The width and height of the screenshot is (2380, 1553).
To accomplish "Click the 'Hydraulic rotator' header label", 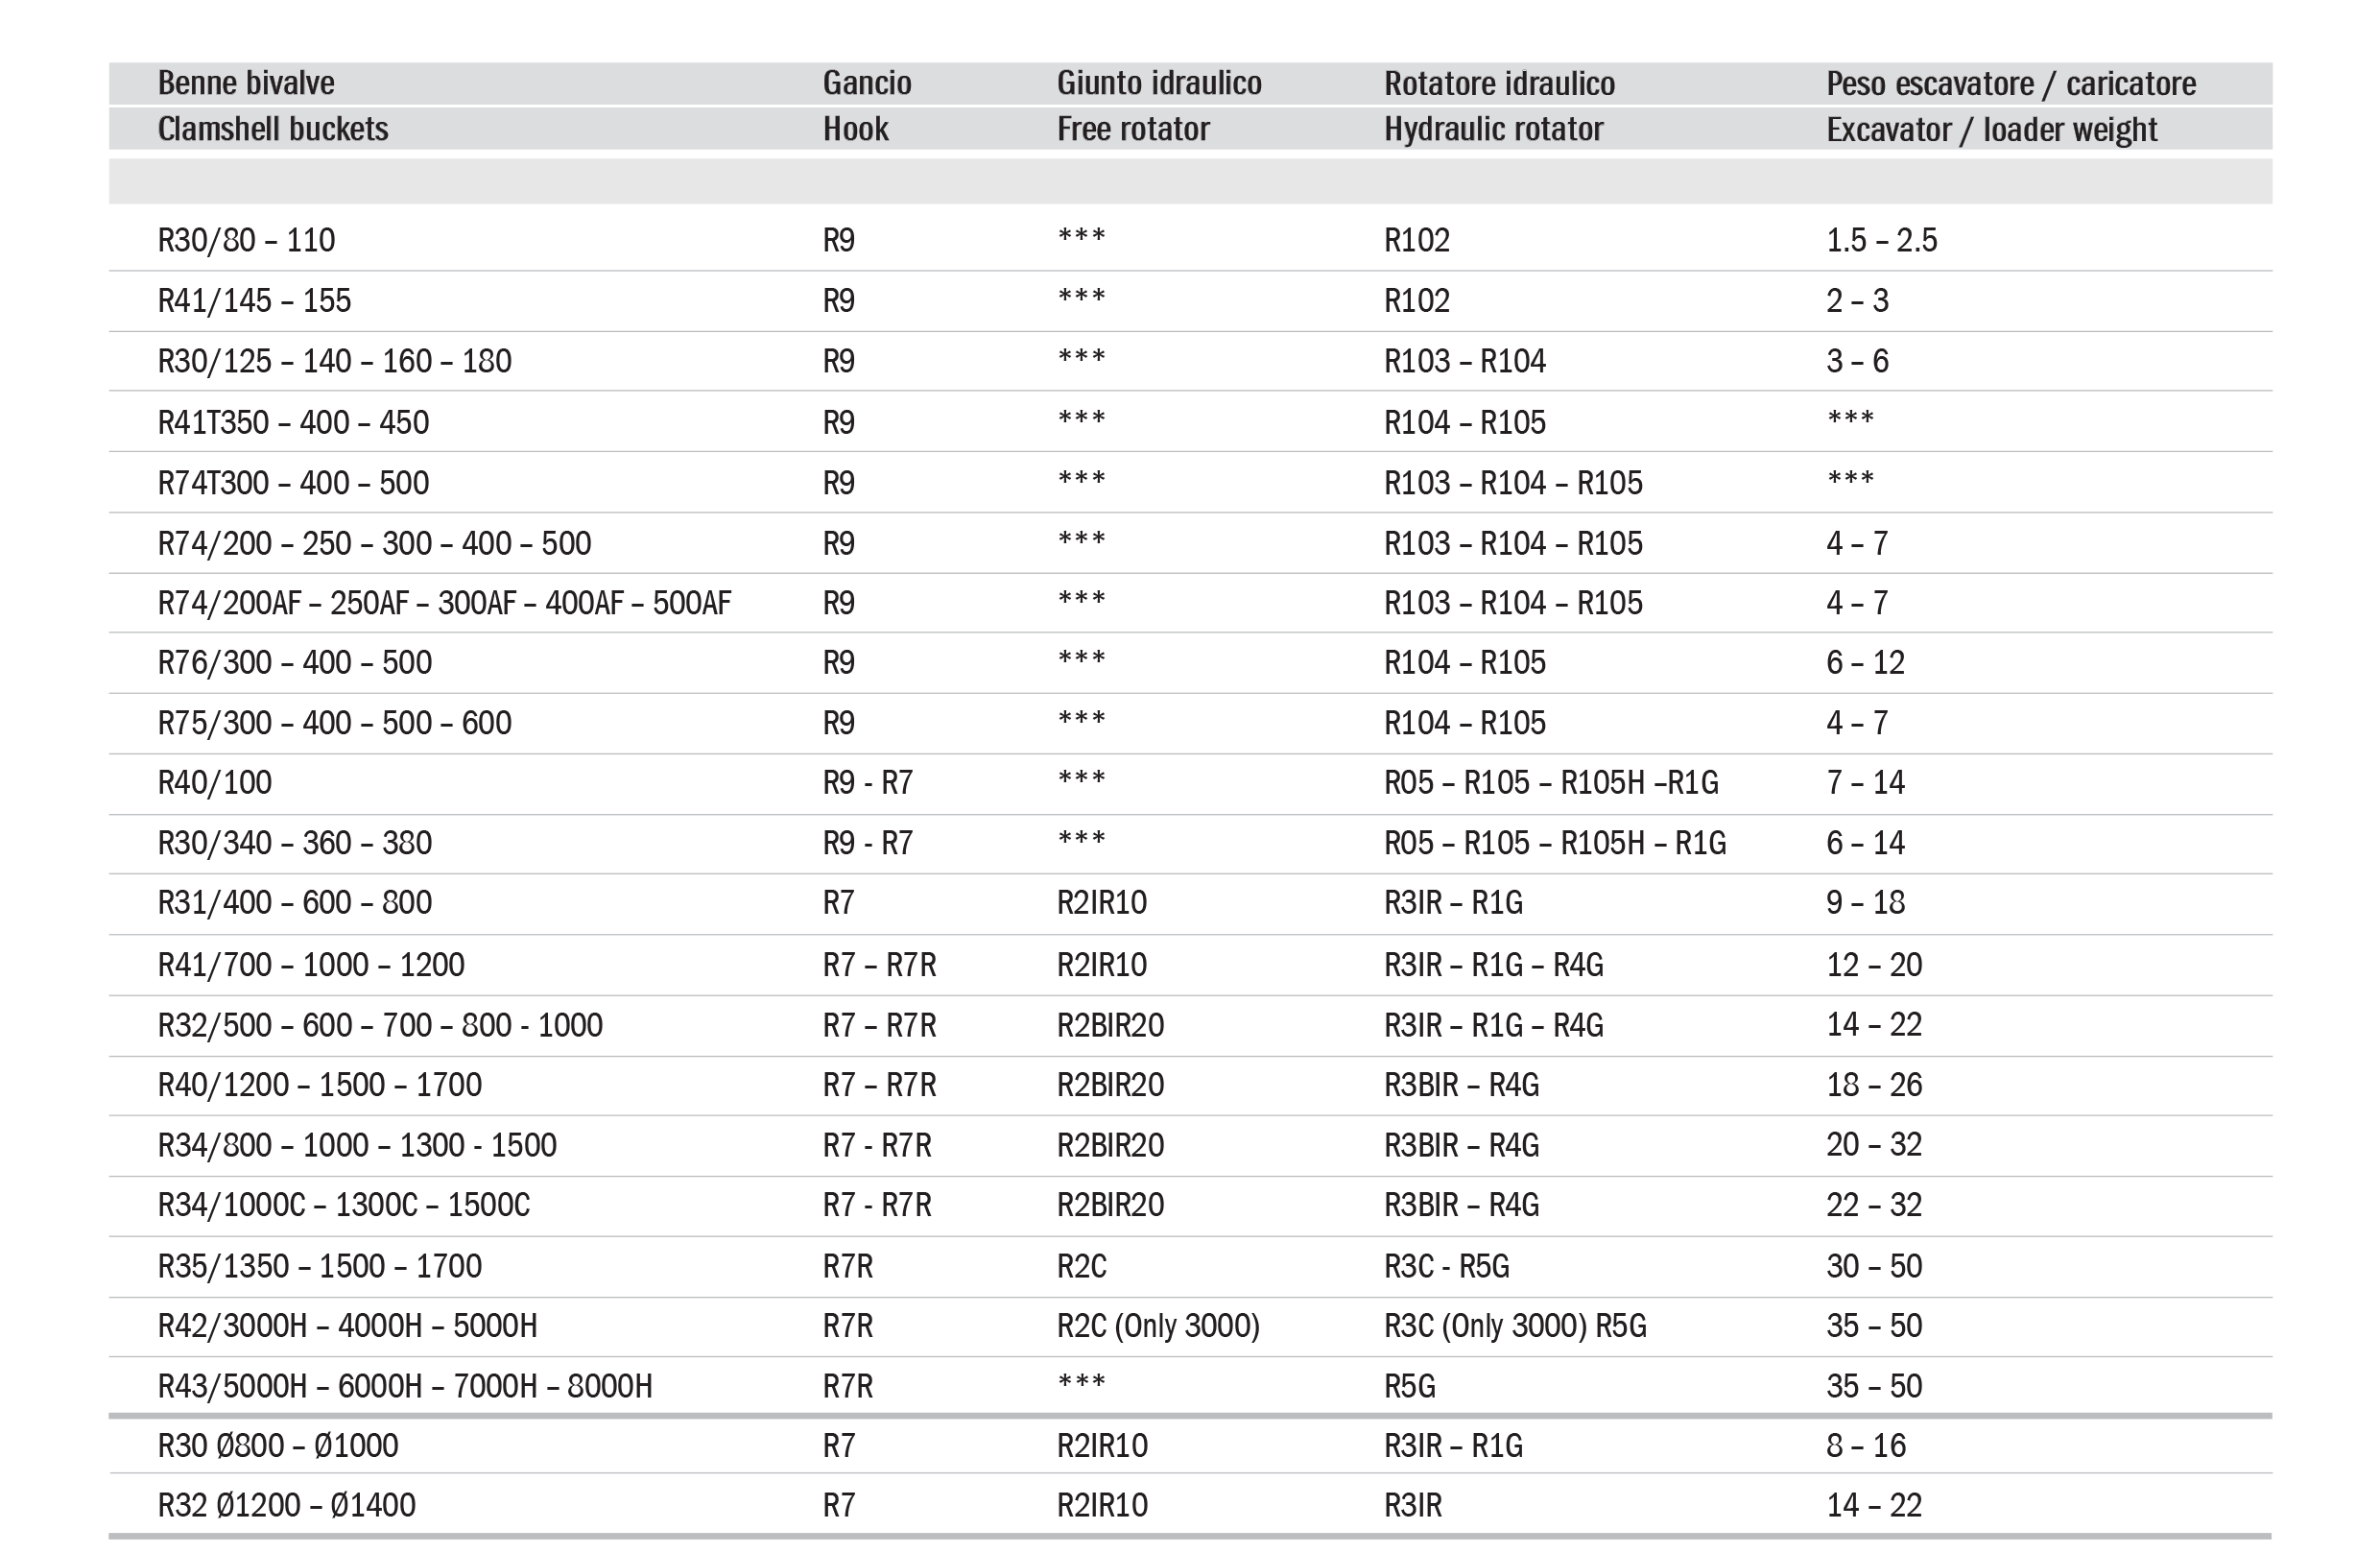I will 1493,129.
